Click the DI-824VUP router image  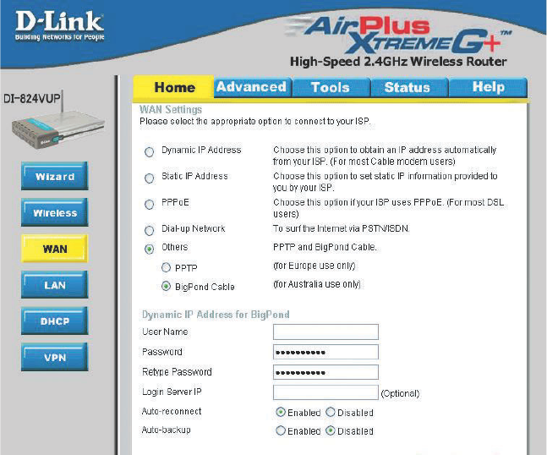(x=57, y=124)
